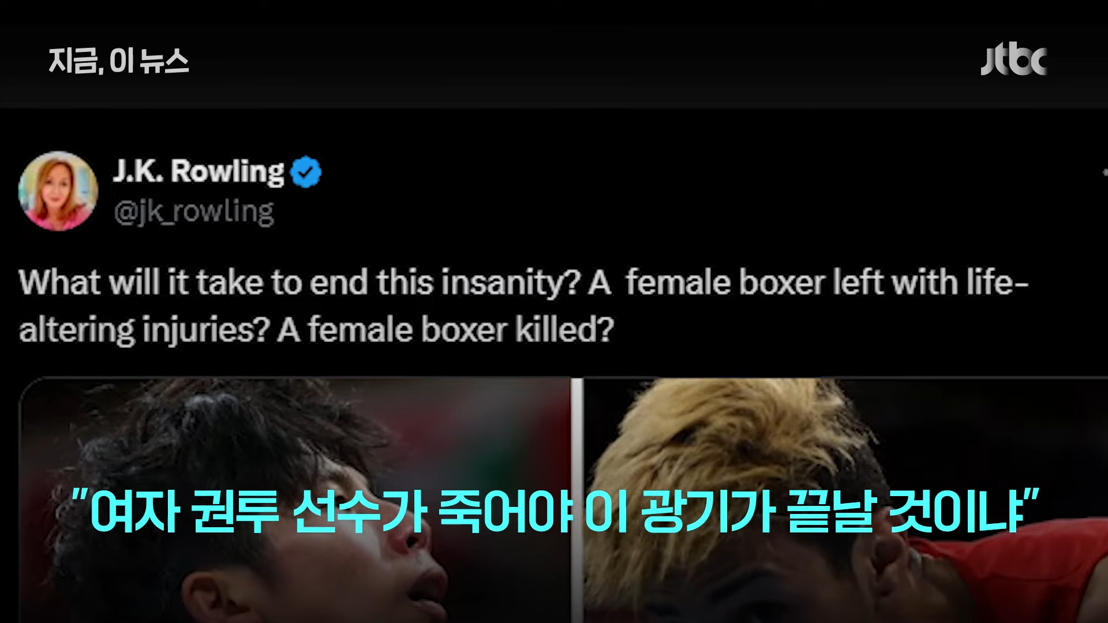
Task: Open J.K. Rowling's round profile avatar
Action: click(58, 191)
